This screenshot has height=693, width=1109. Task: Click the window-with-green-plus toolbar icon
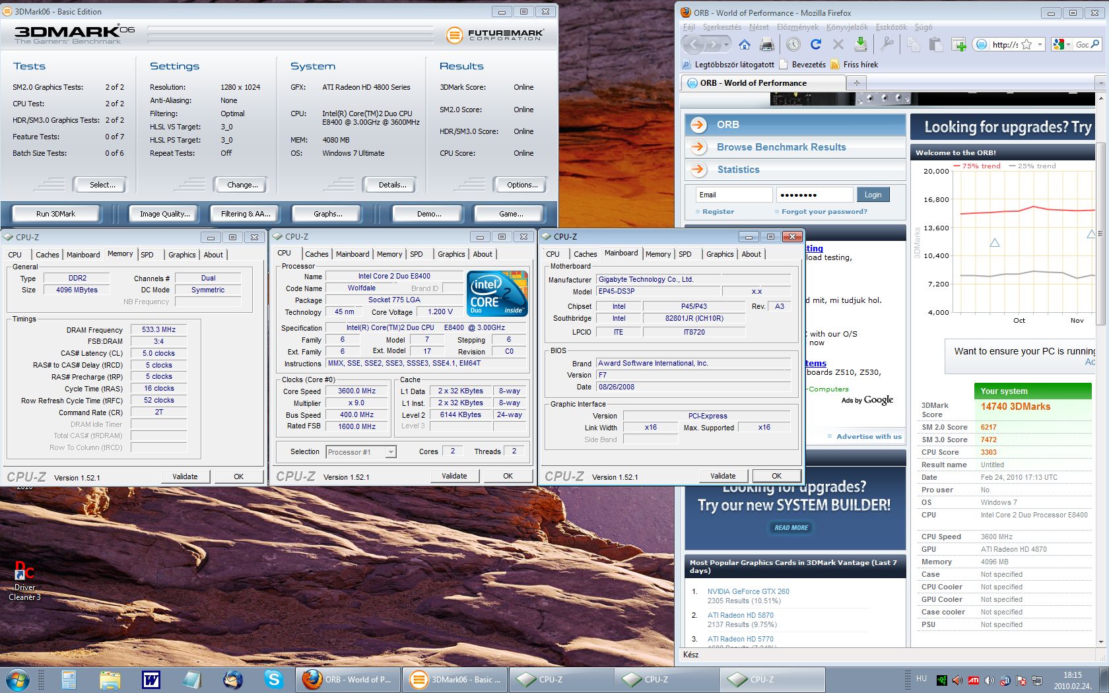[958, 44]
